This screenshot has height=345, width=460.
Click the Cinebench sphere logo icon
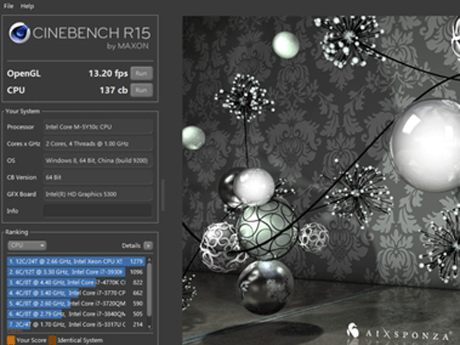(19, 32)
